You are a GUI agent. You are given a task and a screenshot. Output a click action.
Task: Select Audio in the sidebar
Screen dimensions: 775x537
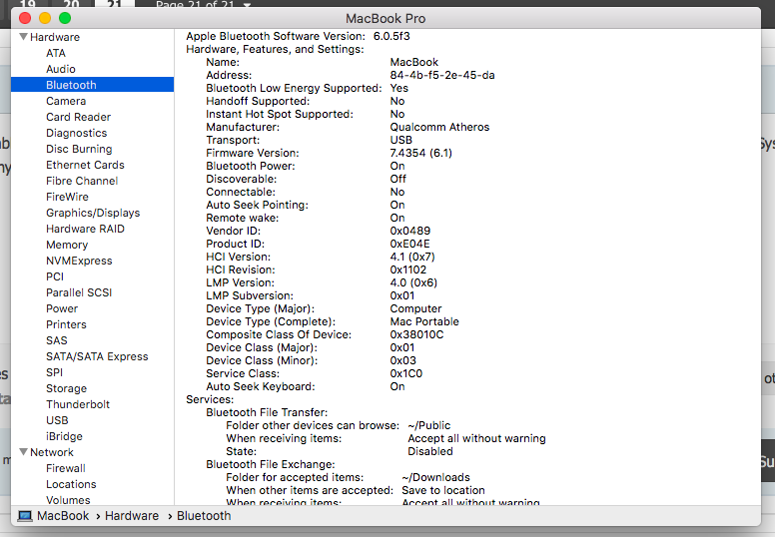coord(61,69)
